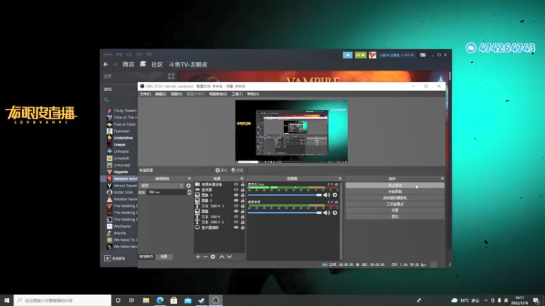The width and height of the screenshot is (545, 306).
Task: Click the OBS taskbar icon
Action: point(215,300)
